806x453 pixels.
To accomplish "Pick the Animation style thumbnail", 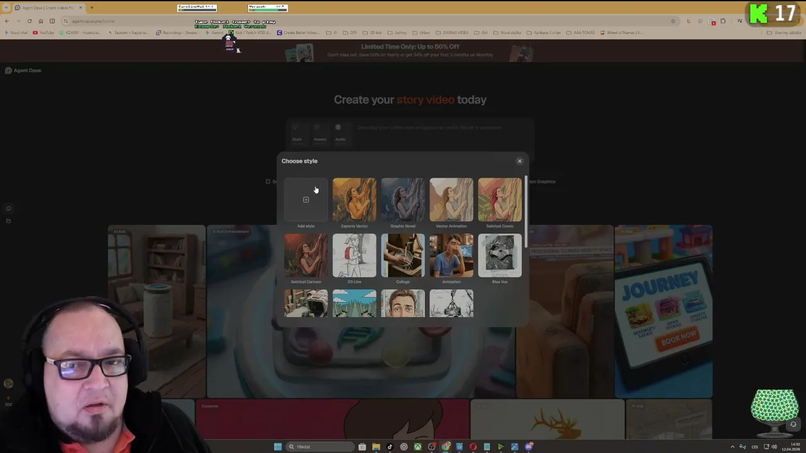I will 451,255.
